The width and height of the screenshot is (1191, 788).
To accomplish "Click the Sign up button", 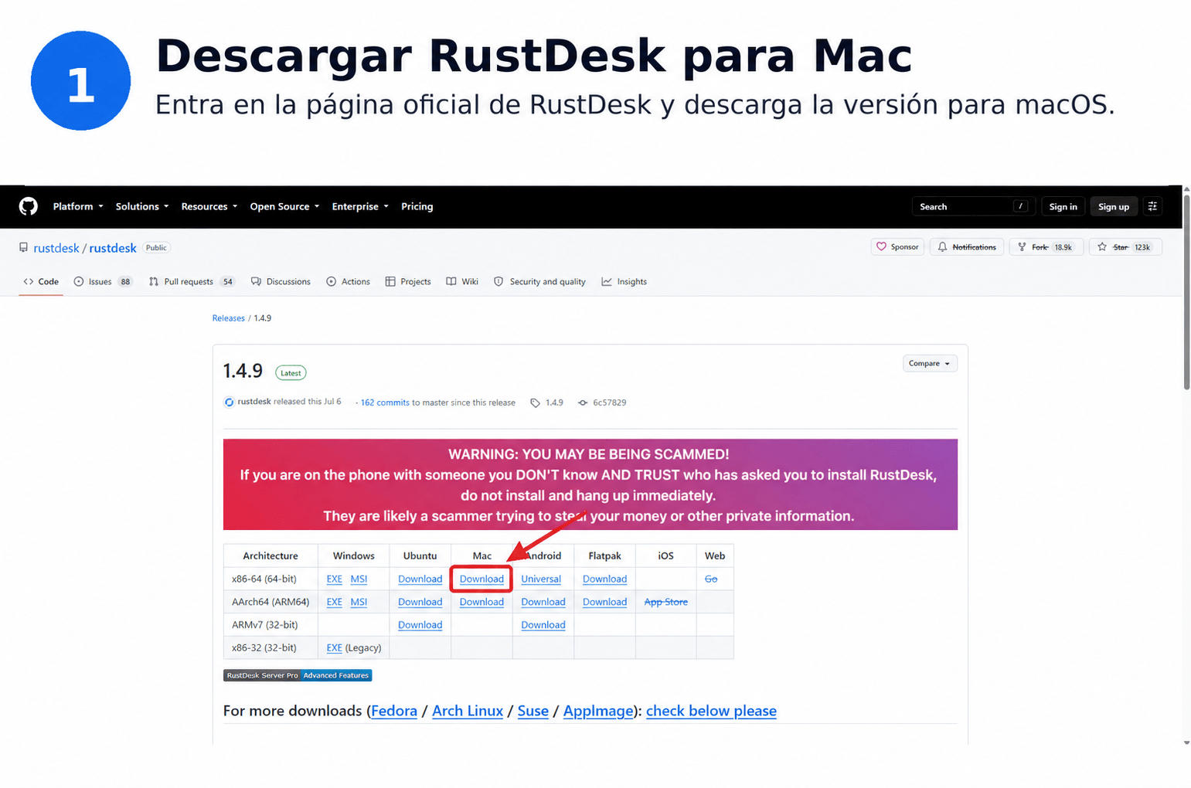I will [1114, 206].
